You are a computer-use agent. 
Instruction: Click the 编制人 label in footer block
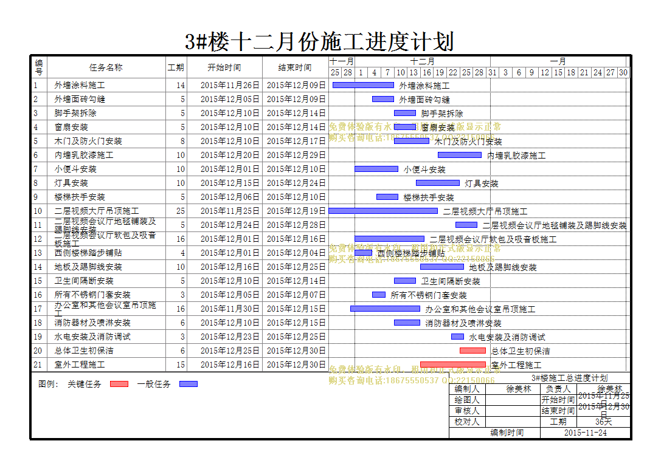tap(466, 389)
